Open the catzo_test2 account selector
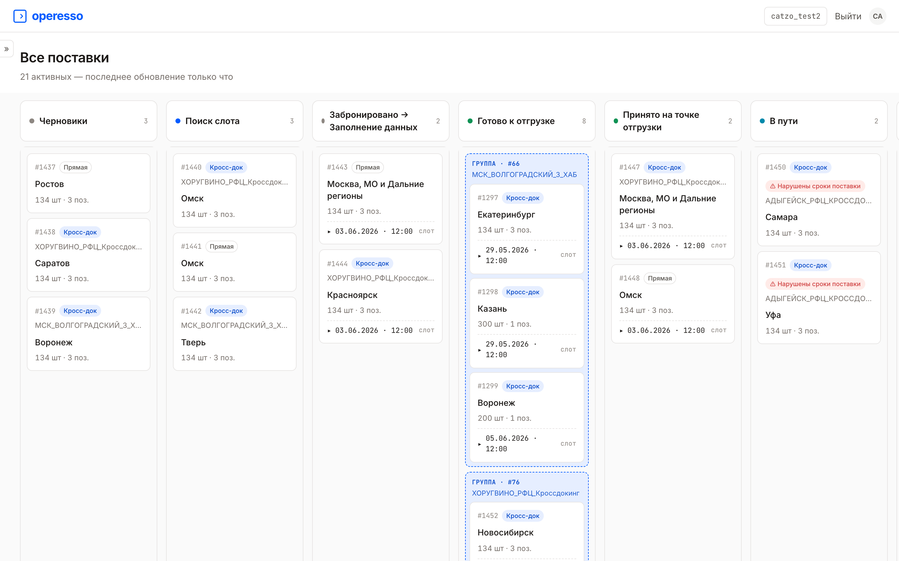 point(795,16)
